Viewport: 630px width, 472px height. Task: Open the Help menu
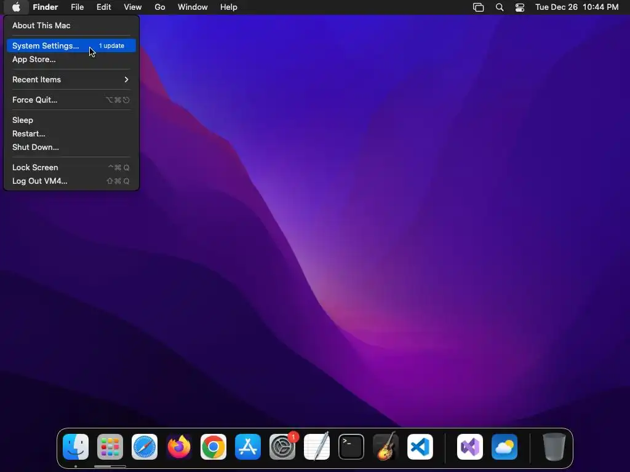pyautogui.click(x=229, y=7)
